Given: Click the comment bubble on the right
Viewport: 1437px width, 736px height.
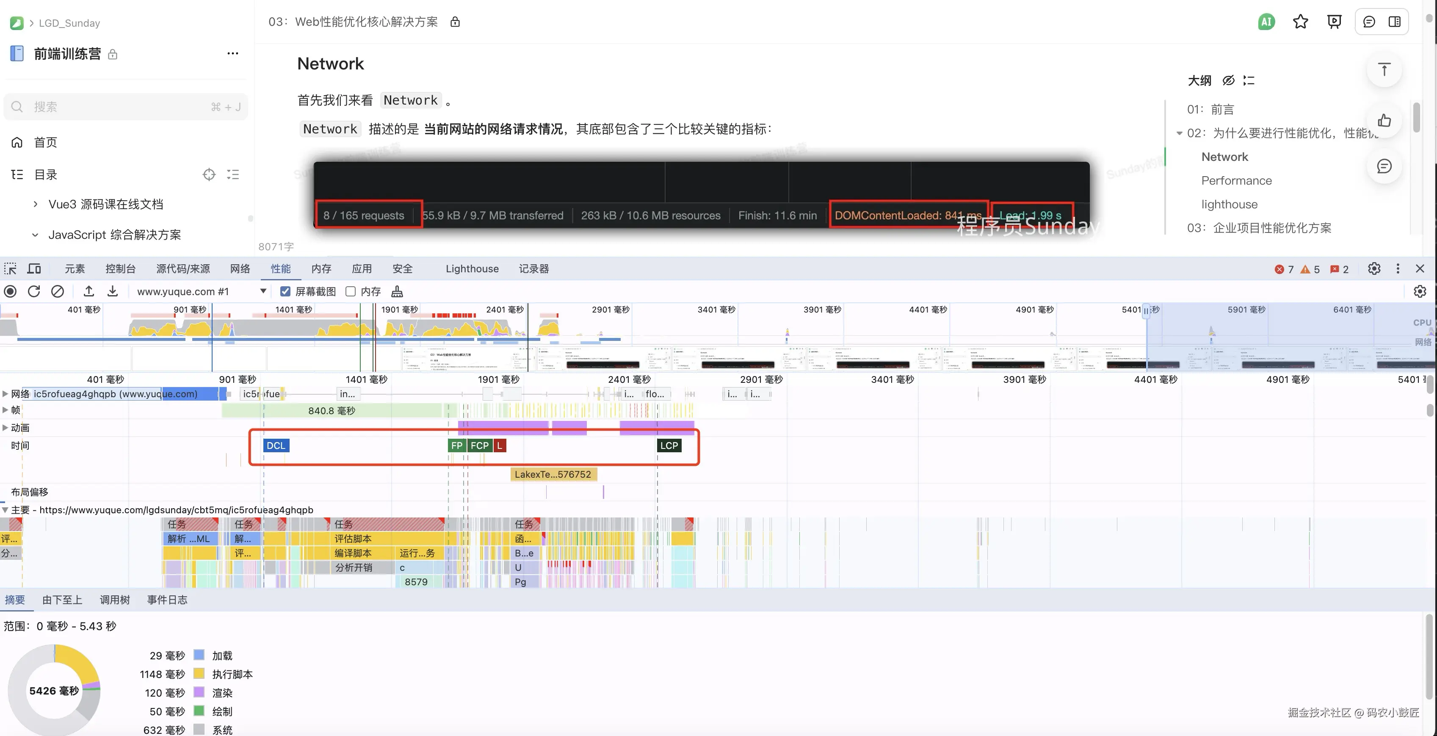Looking at the screenshot, I should [1385, 166].
